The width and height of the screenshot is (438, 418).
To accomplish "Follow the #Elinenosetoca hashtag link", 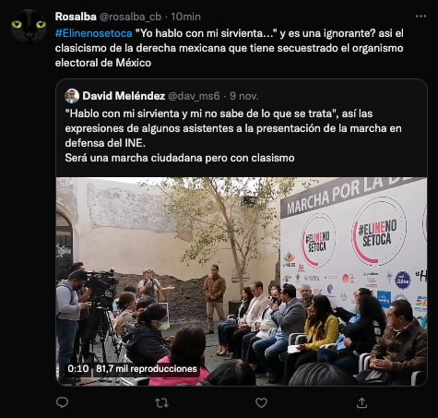I will [x=94, y=33].
